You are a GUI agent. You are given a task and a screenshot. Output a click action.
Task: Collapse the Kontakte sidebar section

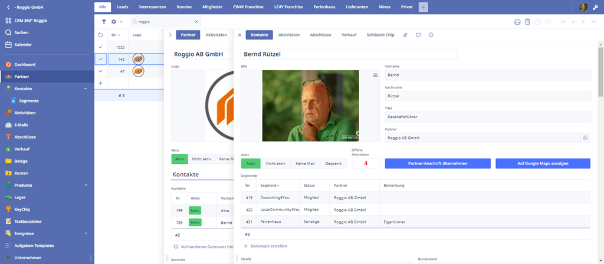click(x=86, y=88)
